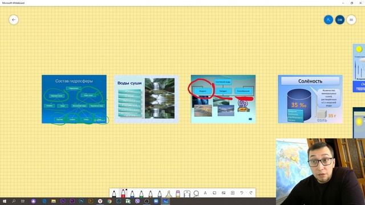The width and height of the screenshot is (365, 205).
Task: Select the 'Солёность' slide image
Action: [310, 99]
